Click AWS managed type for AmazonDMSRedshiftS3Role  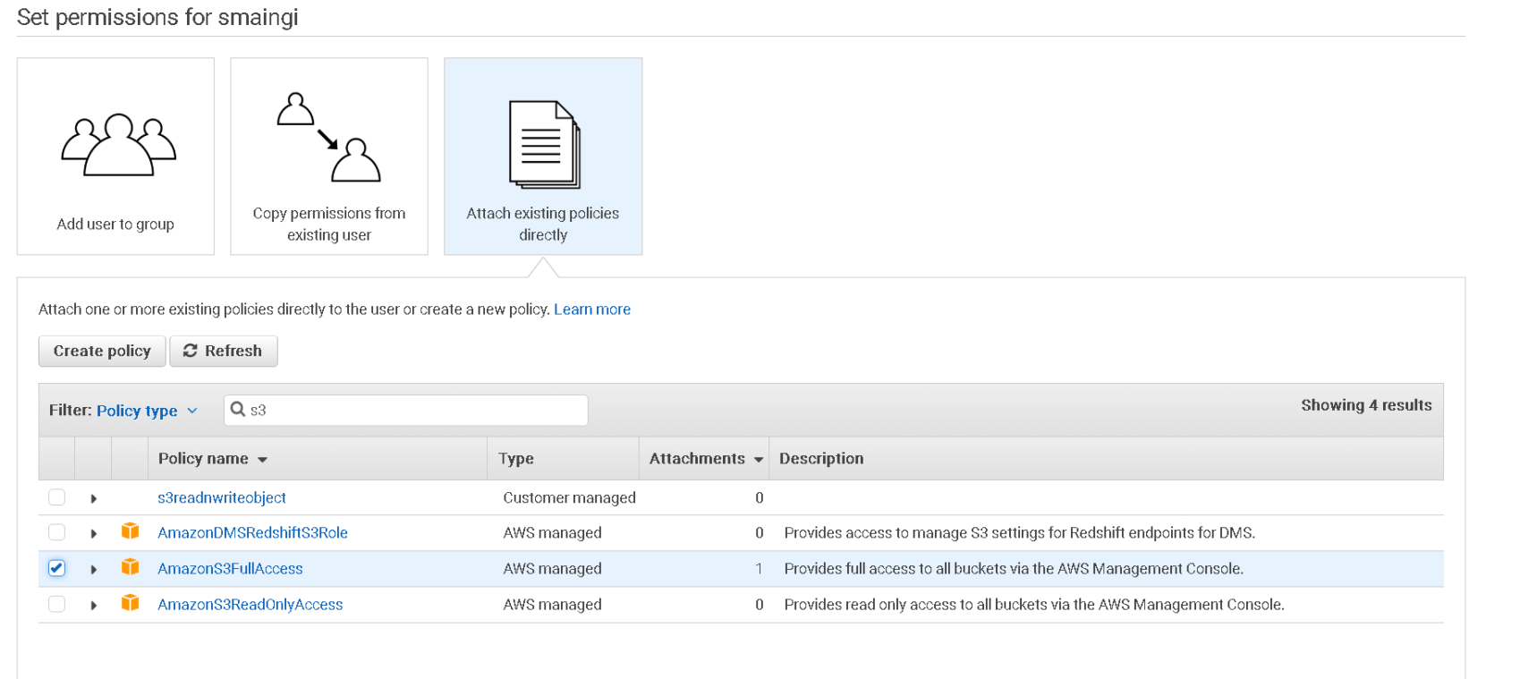click(552, 532)
